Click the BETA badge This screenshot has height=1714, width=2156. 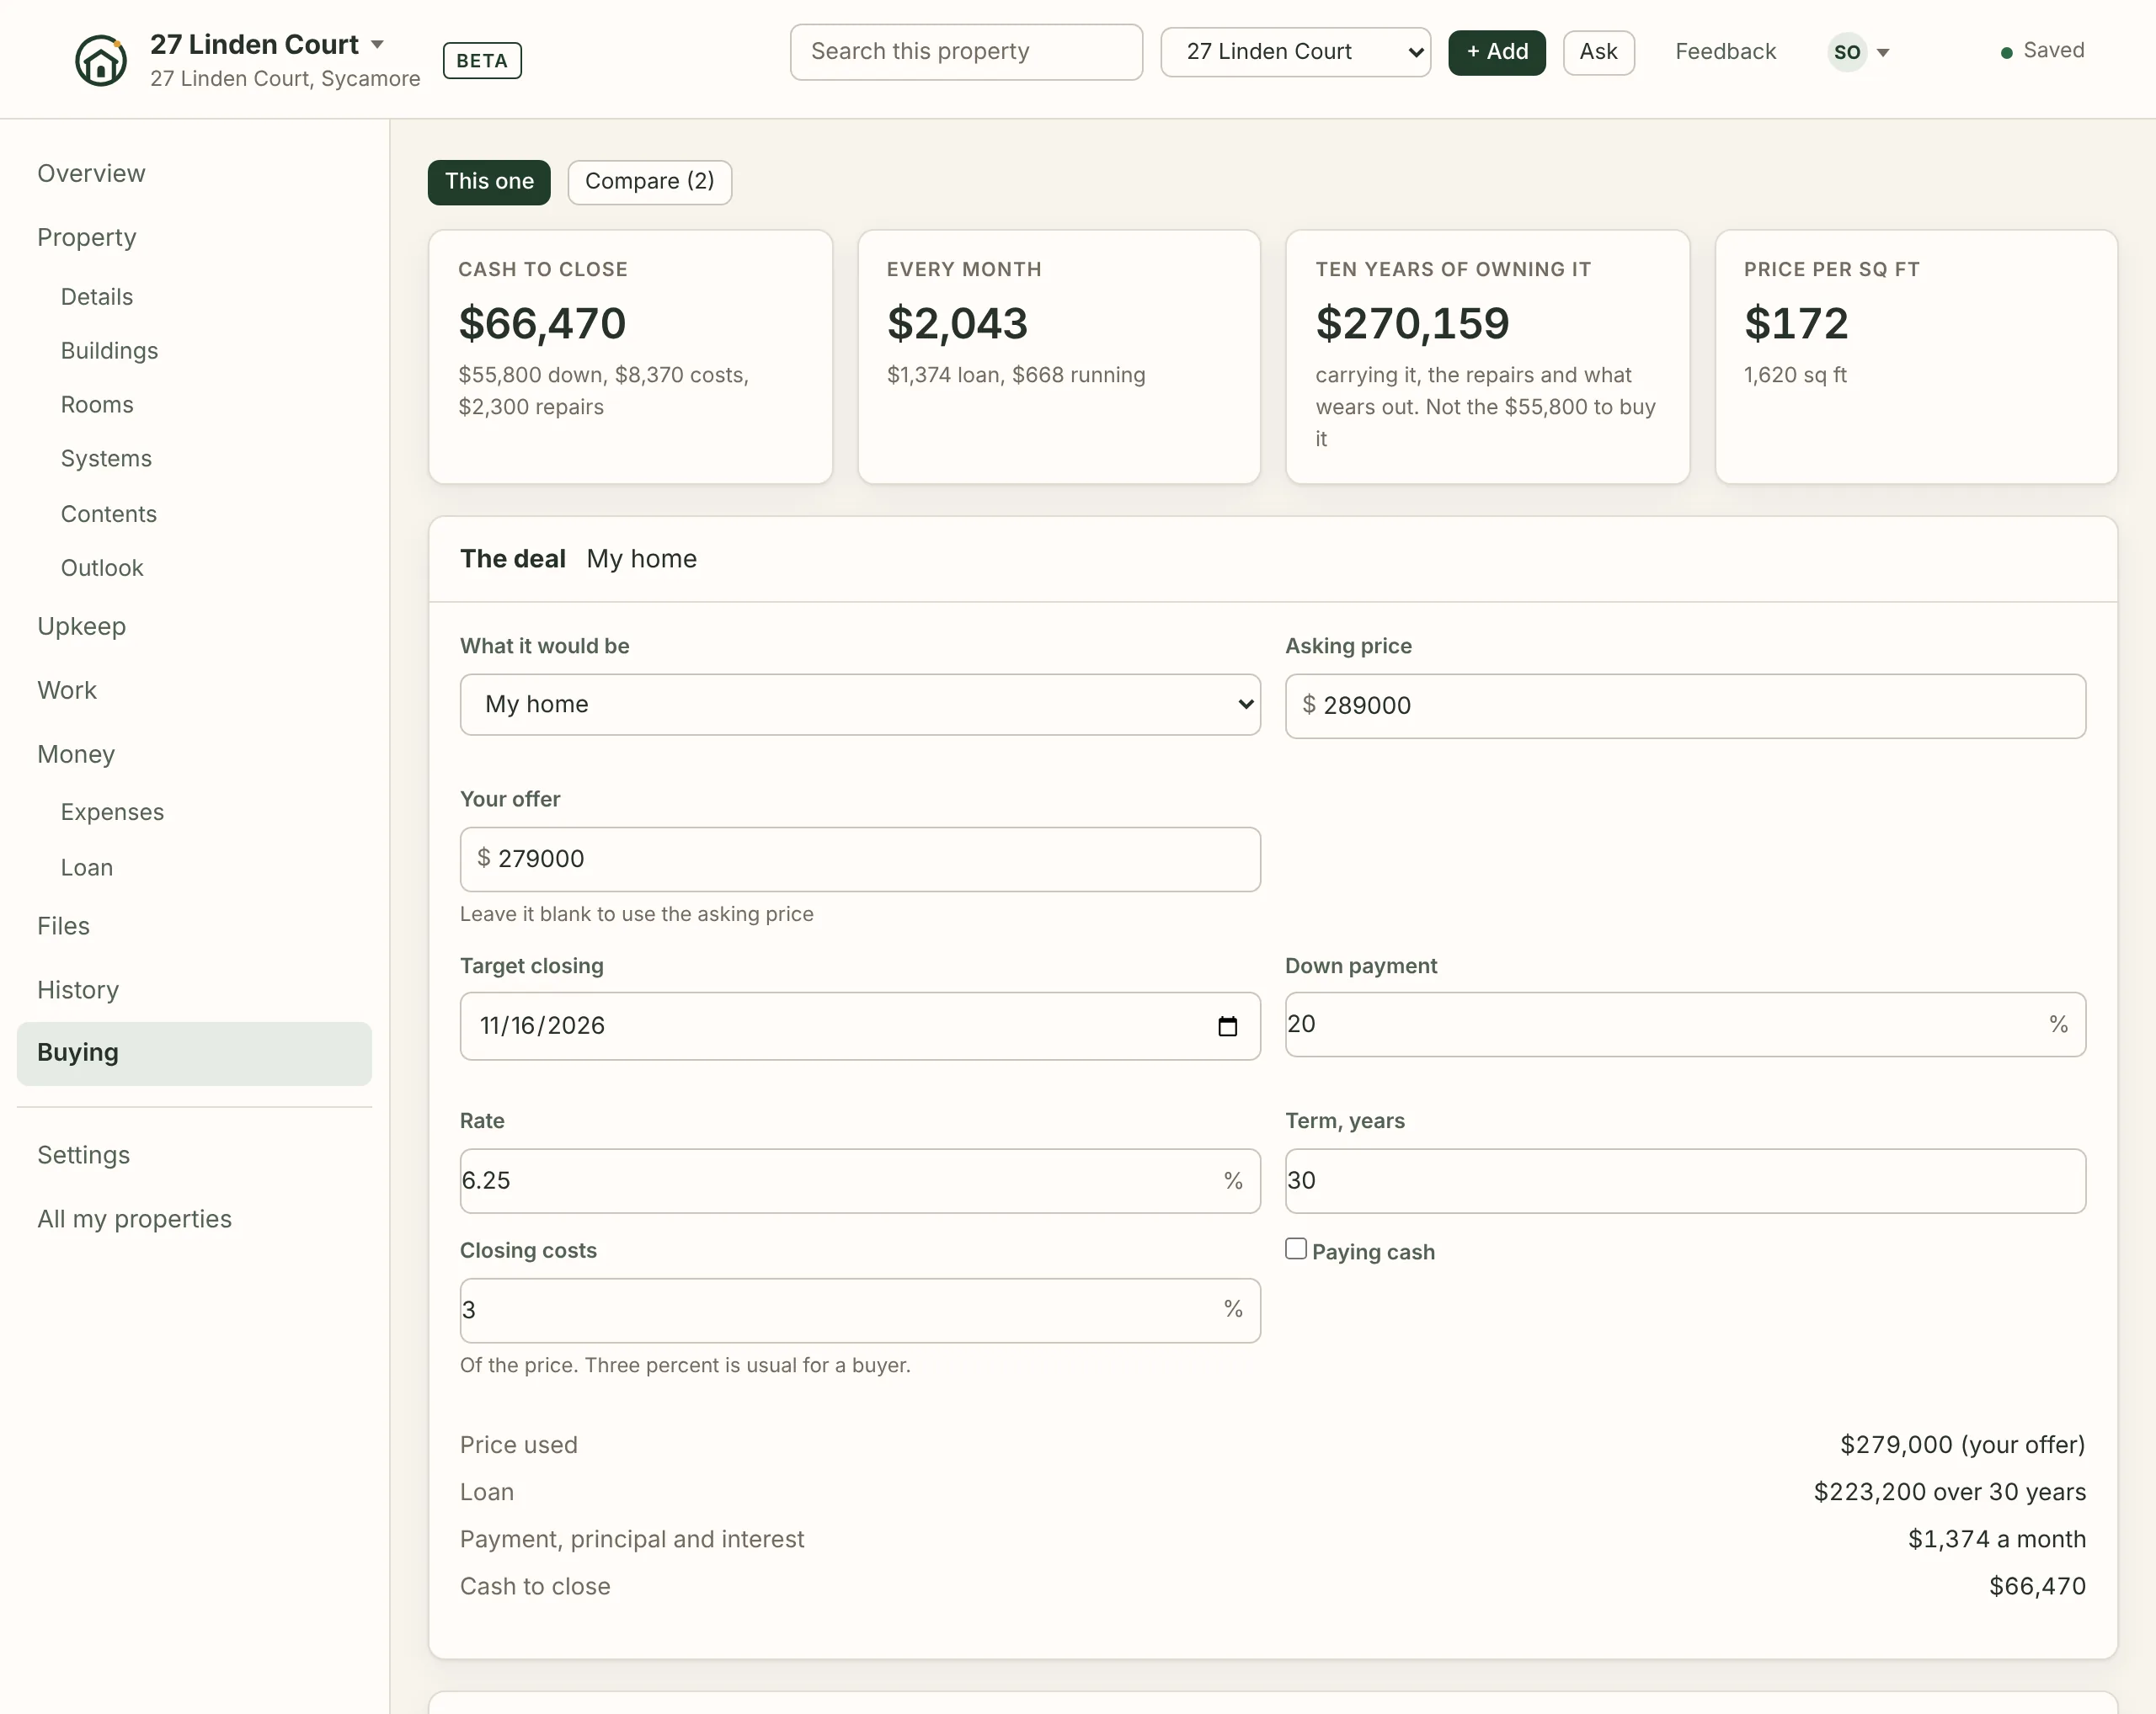click(482, 61)
